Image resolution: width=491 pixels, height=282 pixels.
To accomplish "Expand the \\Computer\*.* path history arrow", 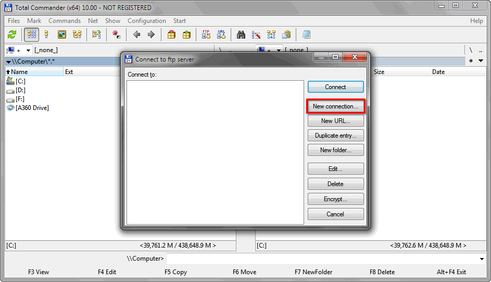I will (8, 62).
